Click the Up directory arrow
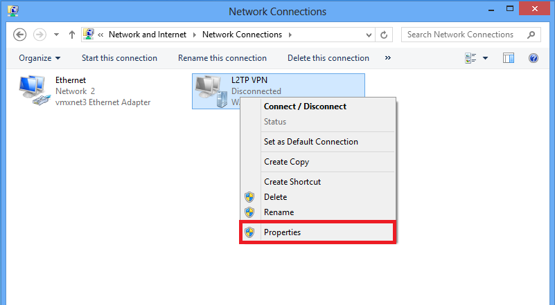555x305 pixels. (72, 35)
